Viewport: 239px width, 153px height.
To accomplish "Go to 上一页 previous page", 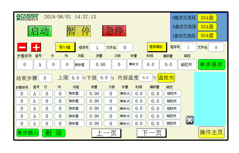I will 106,133.
